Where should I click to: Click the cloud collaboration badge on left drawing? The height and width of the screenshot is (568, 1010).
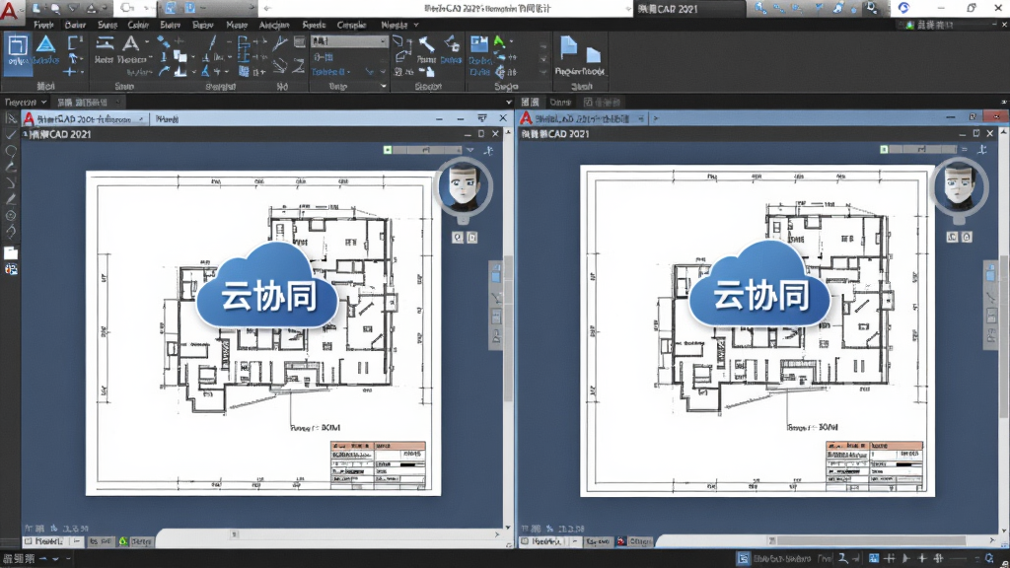[x=267, y=287]
